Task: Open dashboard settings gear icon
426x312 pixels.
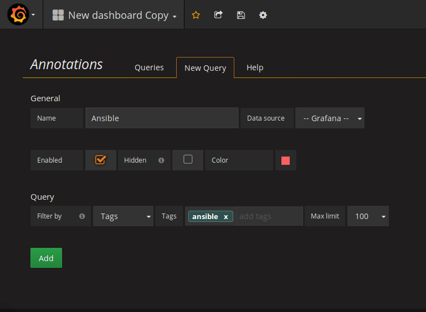Action: coord(263,15)
